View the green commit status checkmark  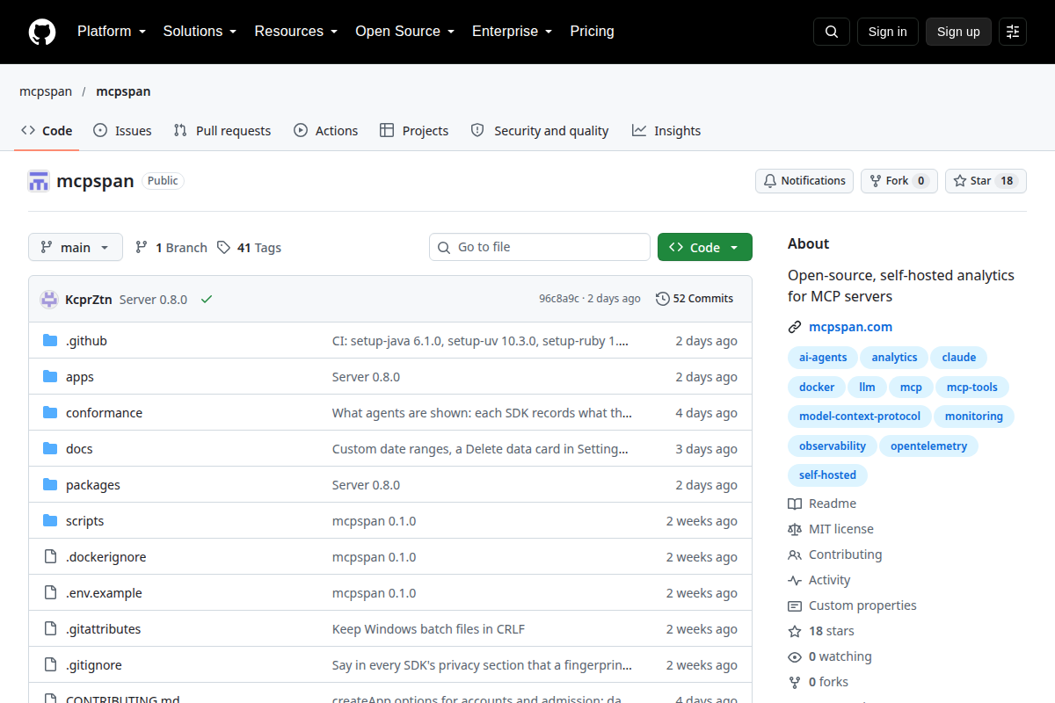[x=207, y=299]
